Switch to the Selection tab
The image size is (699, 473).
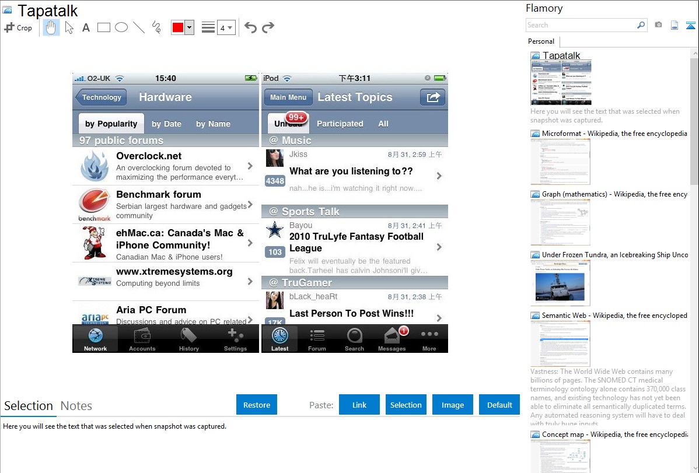(x=29, y=406)
